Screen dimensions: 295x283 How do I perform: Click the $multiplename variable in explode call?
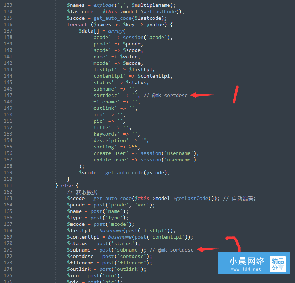tap(151, 5)
